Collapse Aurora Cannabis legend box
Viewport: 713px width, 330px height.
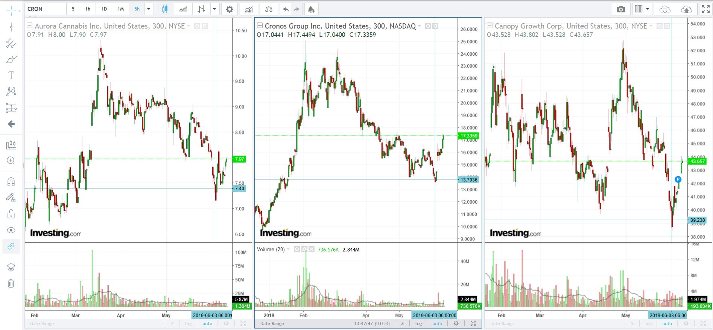click(x=29, y=26)
